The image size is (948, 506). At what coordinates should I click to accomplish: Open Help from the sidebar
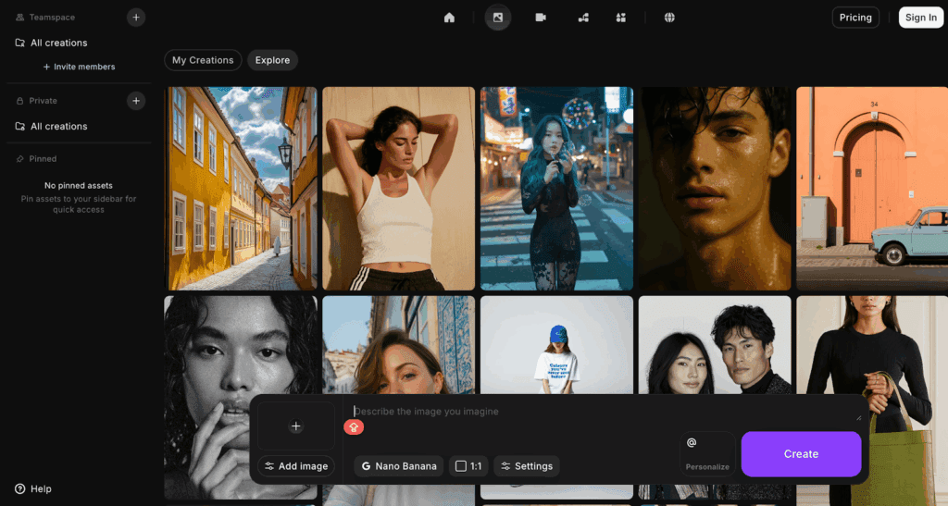[33, 489]
